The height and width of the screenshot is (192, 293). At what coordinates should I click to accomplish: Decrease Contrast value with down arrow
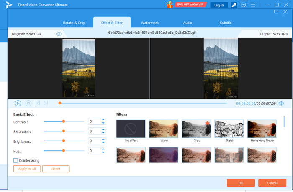click(103, 123)
